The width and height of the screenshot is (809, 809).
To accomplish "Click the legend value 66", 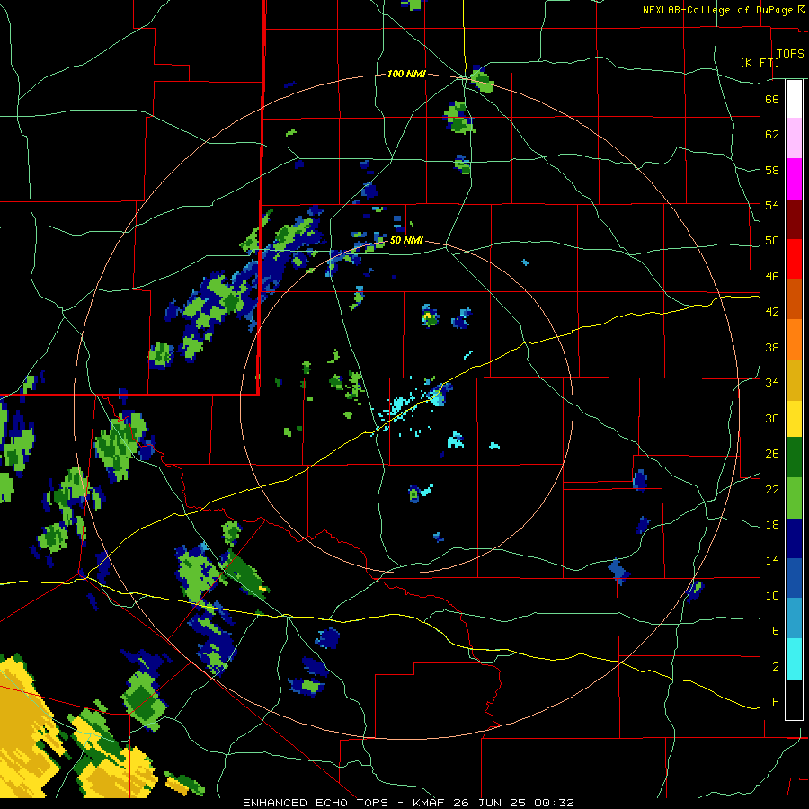I will pos(772,99).
